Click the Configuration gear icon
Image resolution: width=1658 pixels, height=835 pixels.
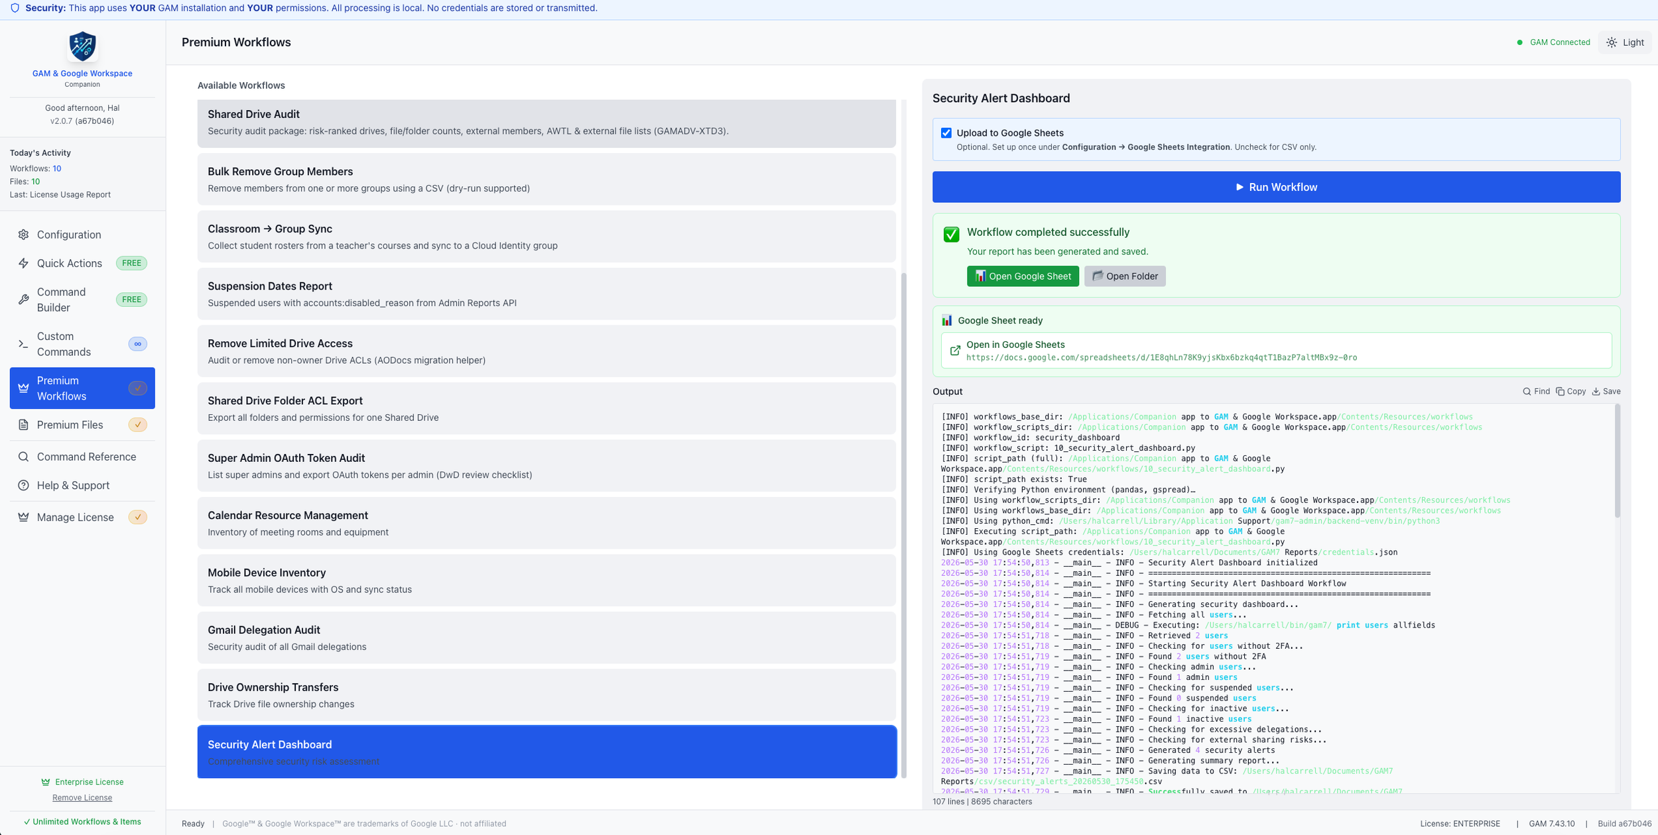point(23,235)
